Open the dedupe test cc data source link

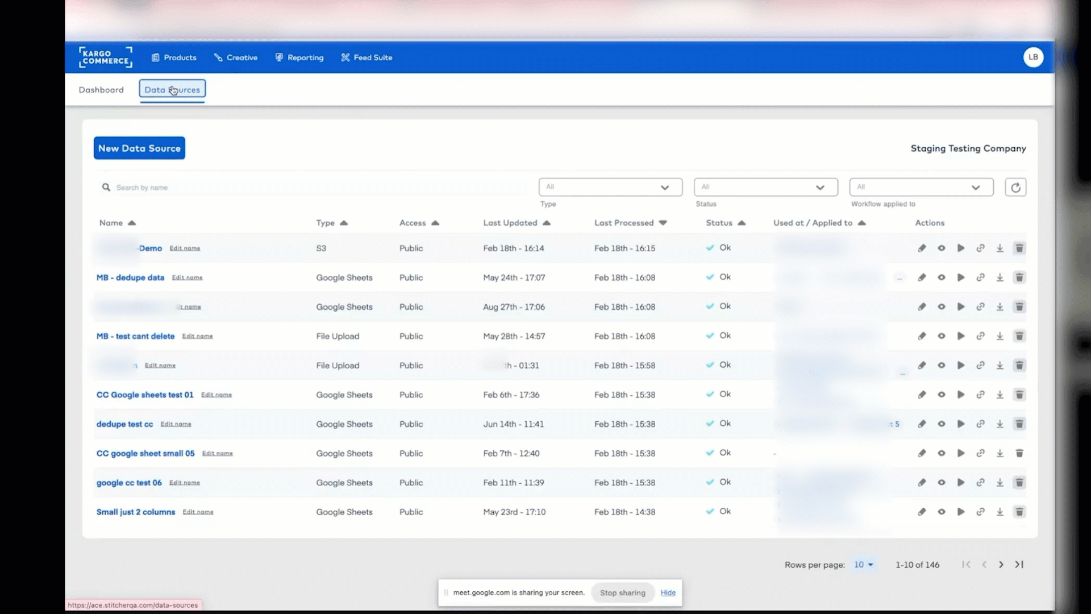[124, 424]
